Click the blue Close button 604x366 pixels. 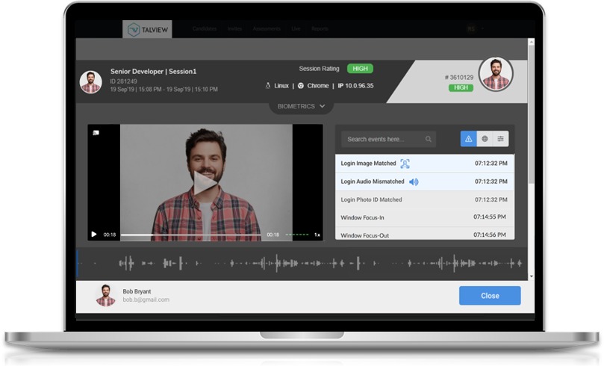point(489,296)
